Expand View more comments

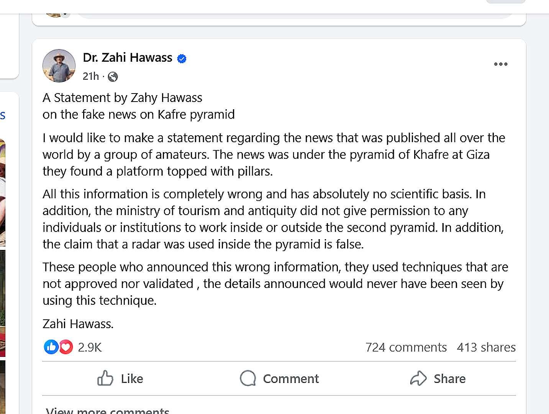[107, 410]
